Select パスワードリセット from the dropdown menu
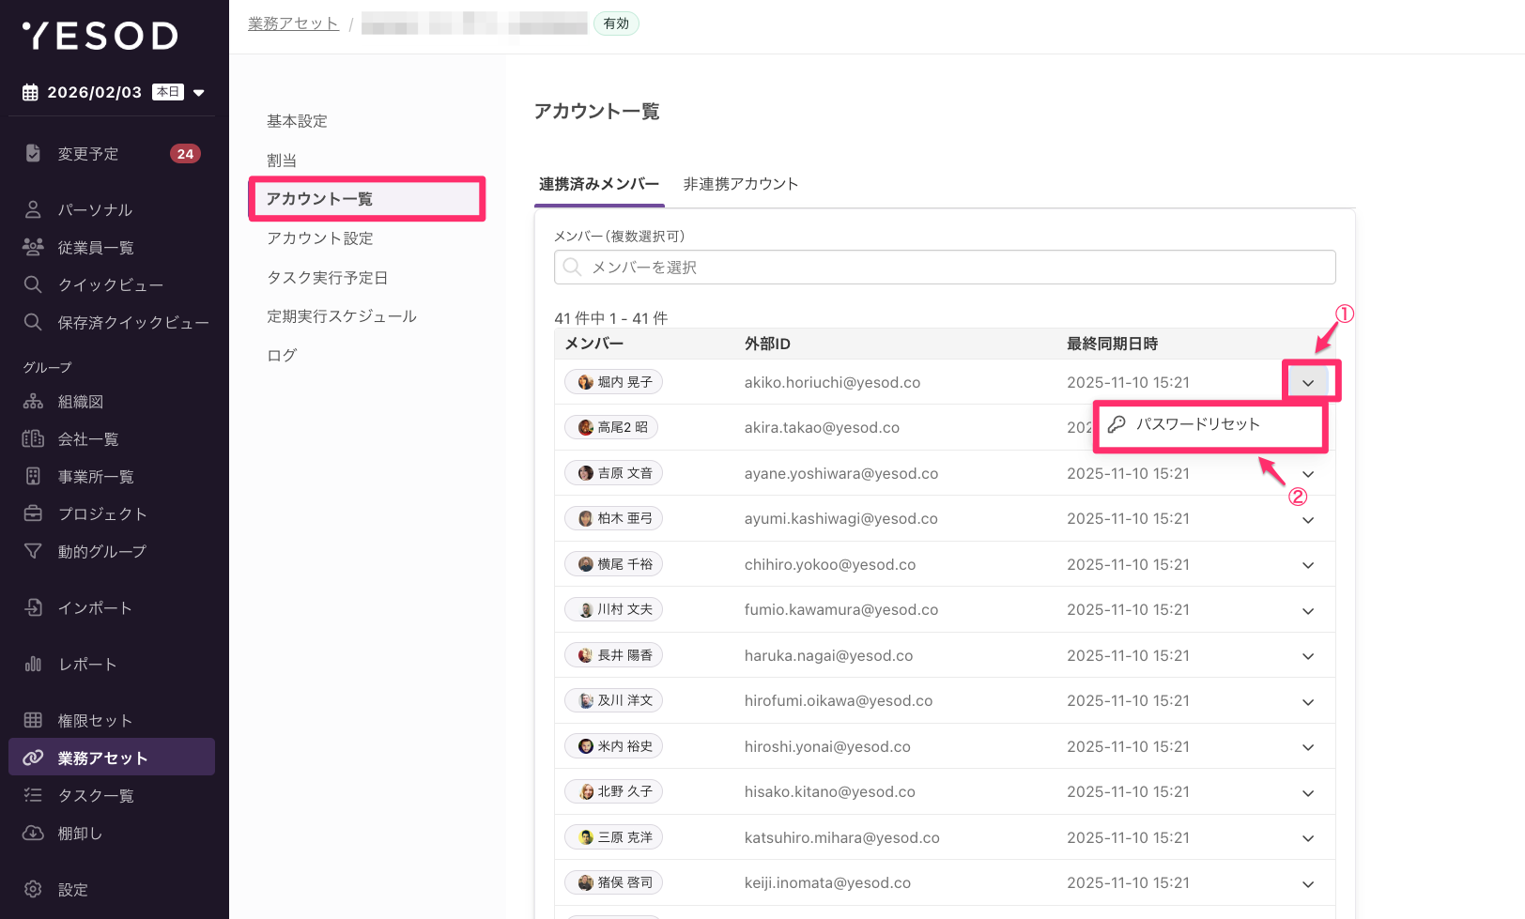Screen dimensions: 1525x919 click(x=1197, y=424)
